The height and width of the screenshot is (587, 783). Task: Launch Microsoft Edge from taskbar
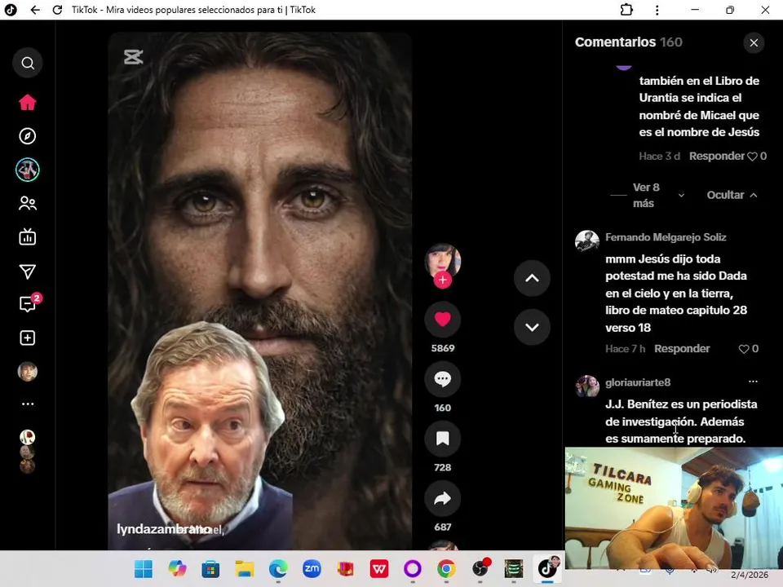coord(278,569)
